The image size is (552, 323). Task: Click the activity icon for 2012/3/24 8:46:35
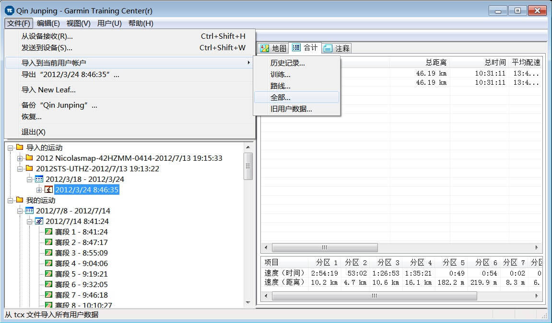[x=48, y=189]
